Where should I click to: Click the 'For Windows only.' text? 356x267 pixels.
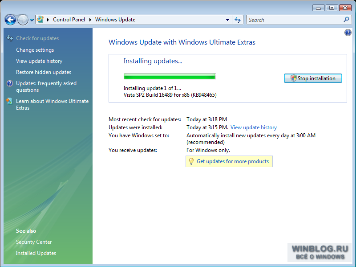point(208,150)
